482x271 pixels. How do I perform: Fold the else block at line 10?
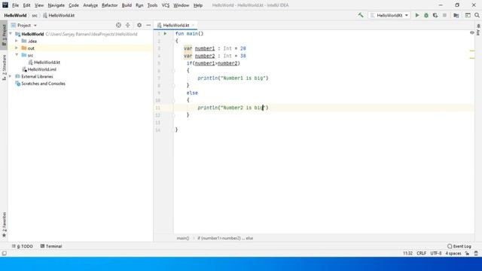173,100
